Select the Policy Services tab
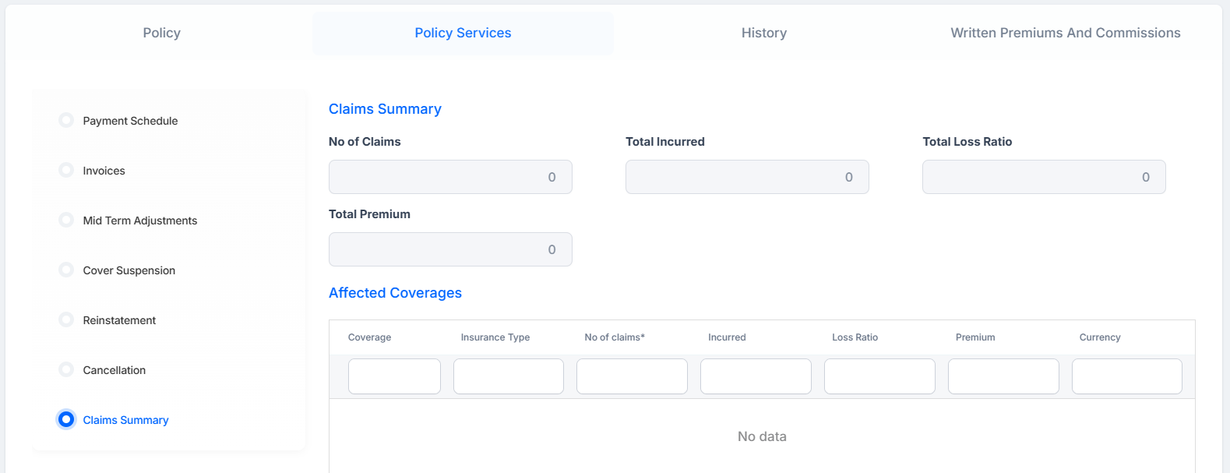This screenshot has width=1230, height=473. click(x=463, y=33)
